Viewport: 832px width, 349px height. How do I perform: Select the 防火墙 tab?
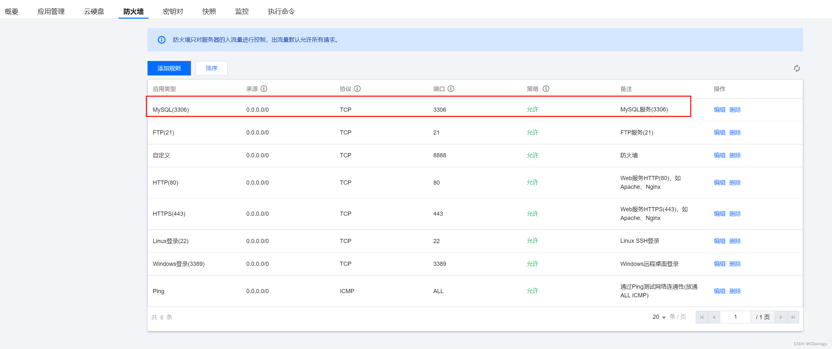point(133,11)
